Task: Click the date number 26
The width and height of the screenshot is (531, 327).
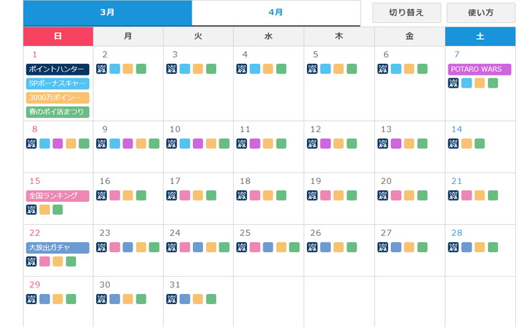Action: (x=316, y=233)
